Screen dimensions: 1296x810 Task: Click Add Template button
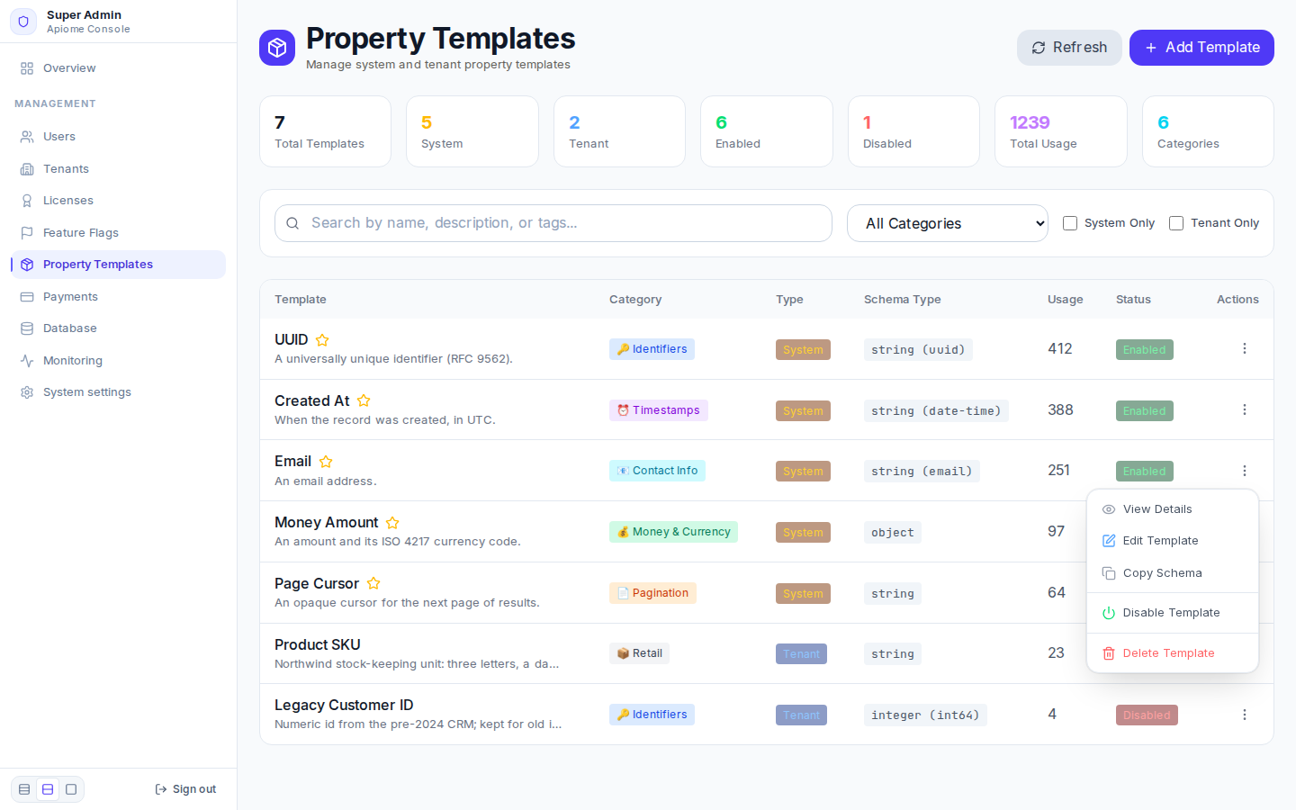coord(1201,48)
